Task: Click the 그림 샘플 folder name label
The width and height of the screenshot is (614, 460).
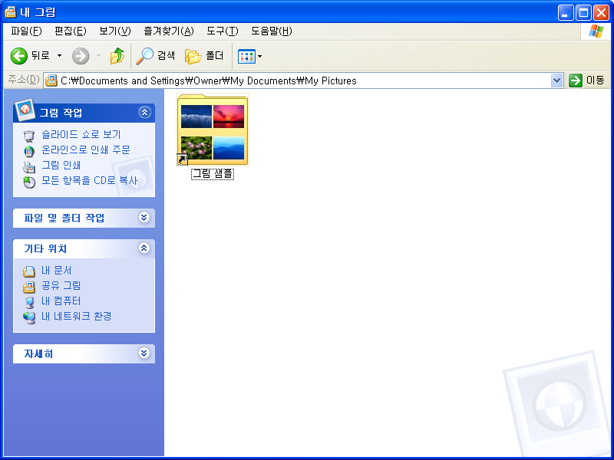Action: (x=213, y=174)
